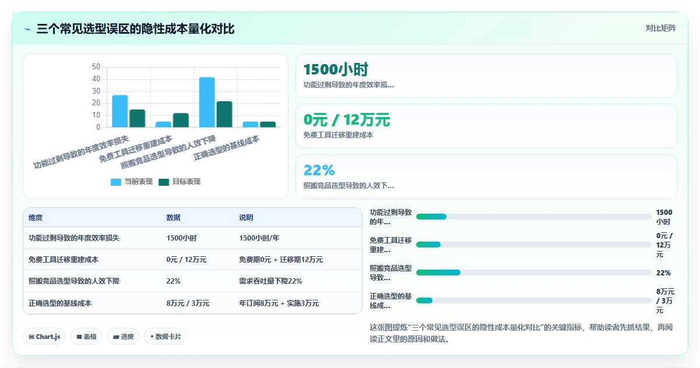Select table cell 功能过剩导致的年度效率损失
Image resolution: width=700 pixels, height=368 pixels.
[73, 238]
